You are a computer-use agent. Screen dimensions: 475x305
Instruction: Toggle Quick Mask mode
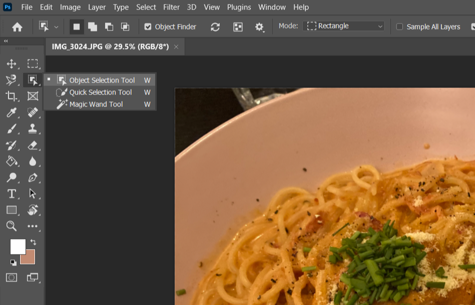pyautogui.click(x=12, y=277)
